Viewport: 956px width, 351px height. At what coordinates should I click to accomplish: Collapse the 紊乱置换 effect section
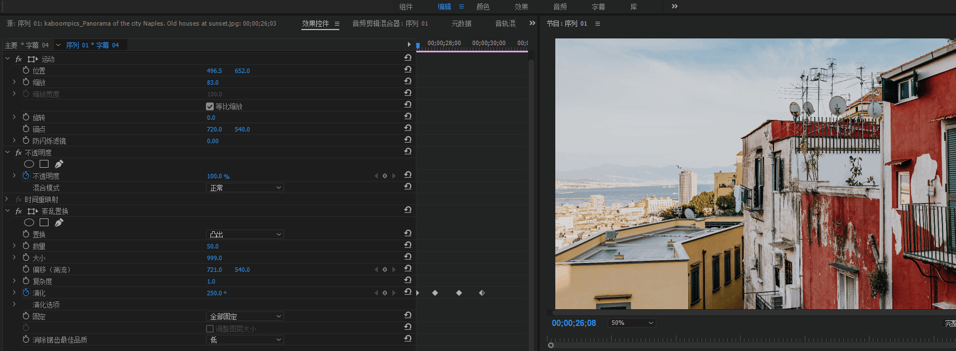click(8, 211)
